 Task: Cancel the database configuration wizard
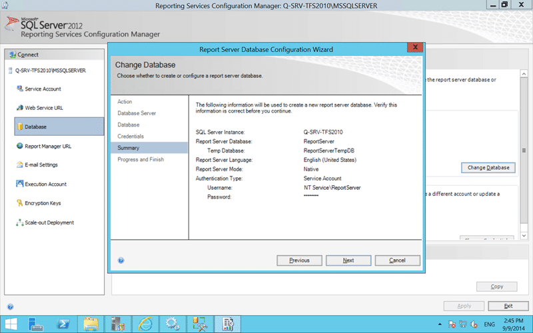[397, 260]
